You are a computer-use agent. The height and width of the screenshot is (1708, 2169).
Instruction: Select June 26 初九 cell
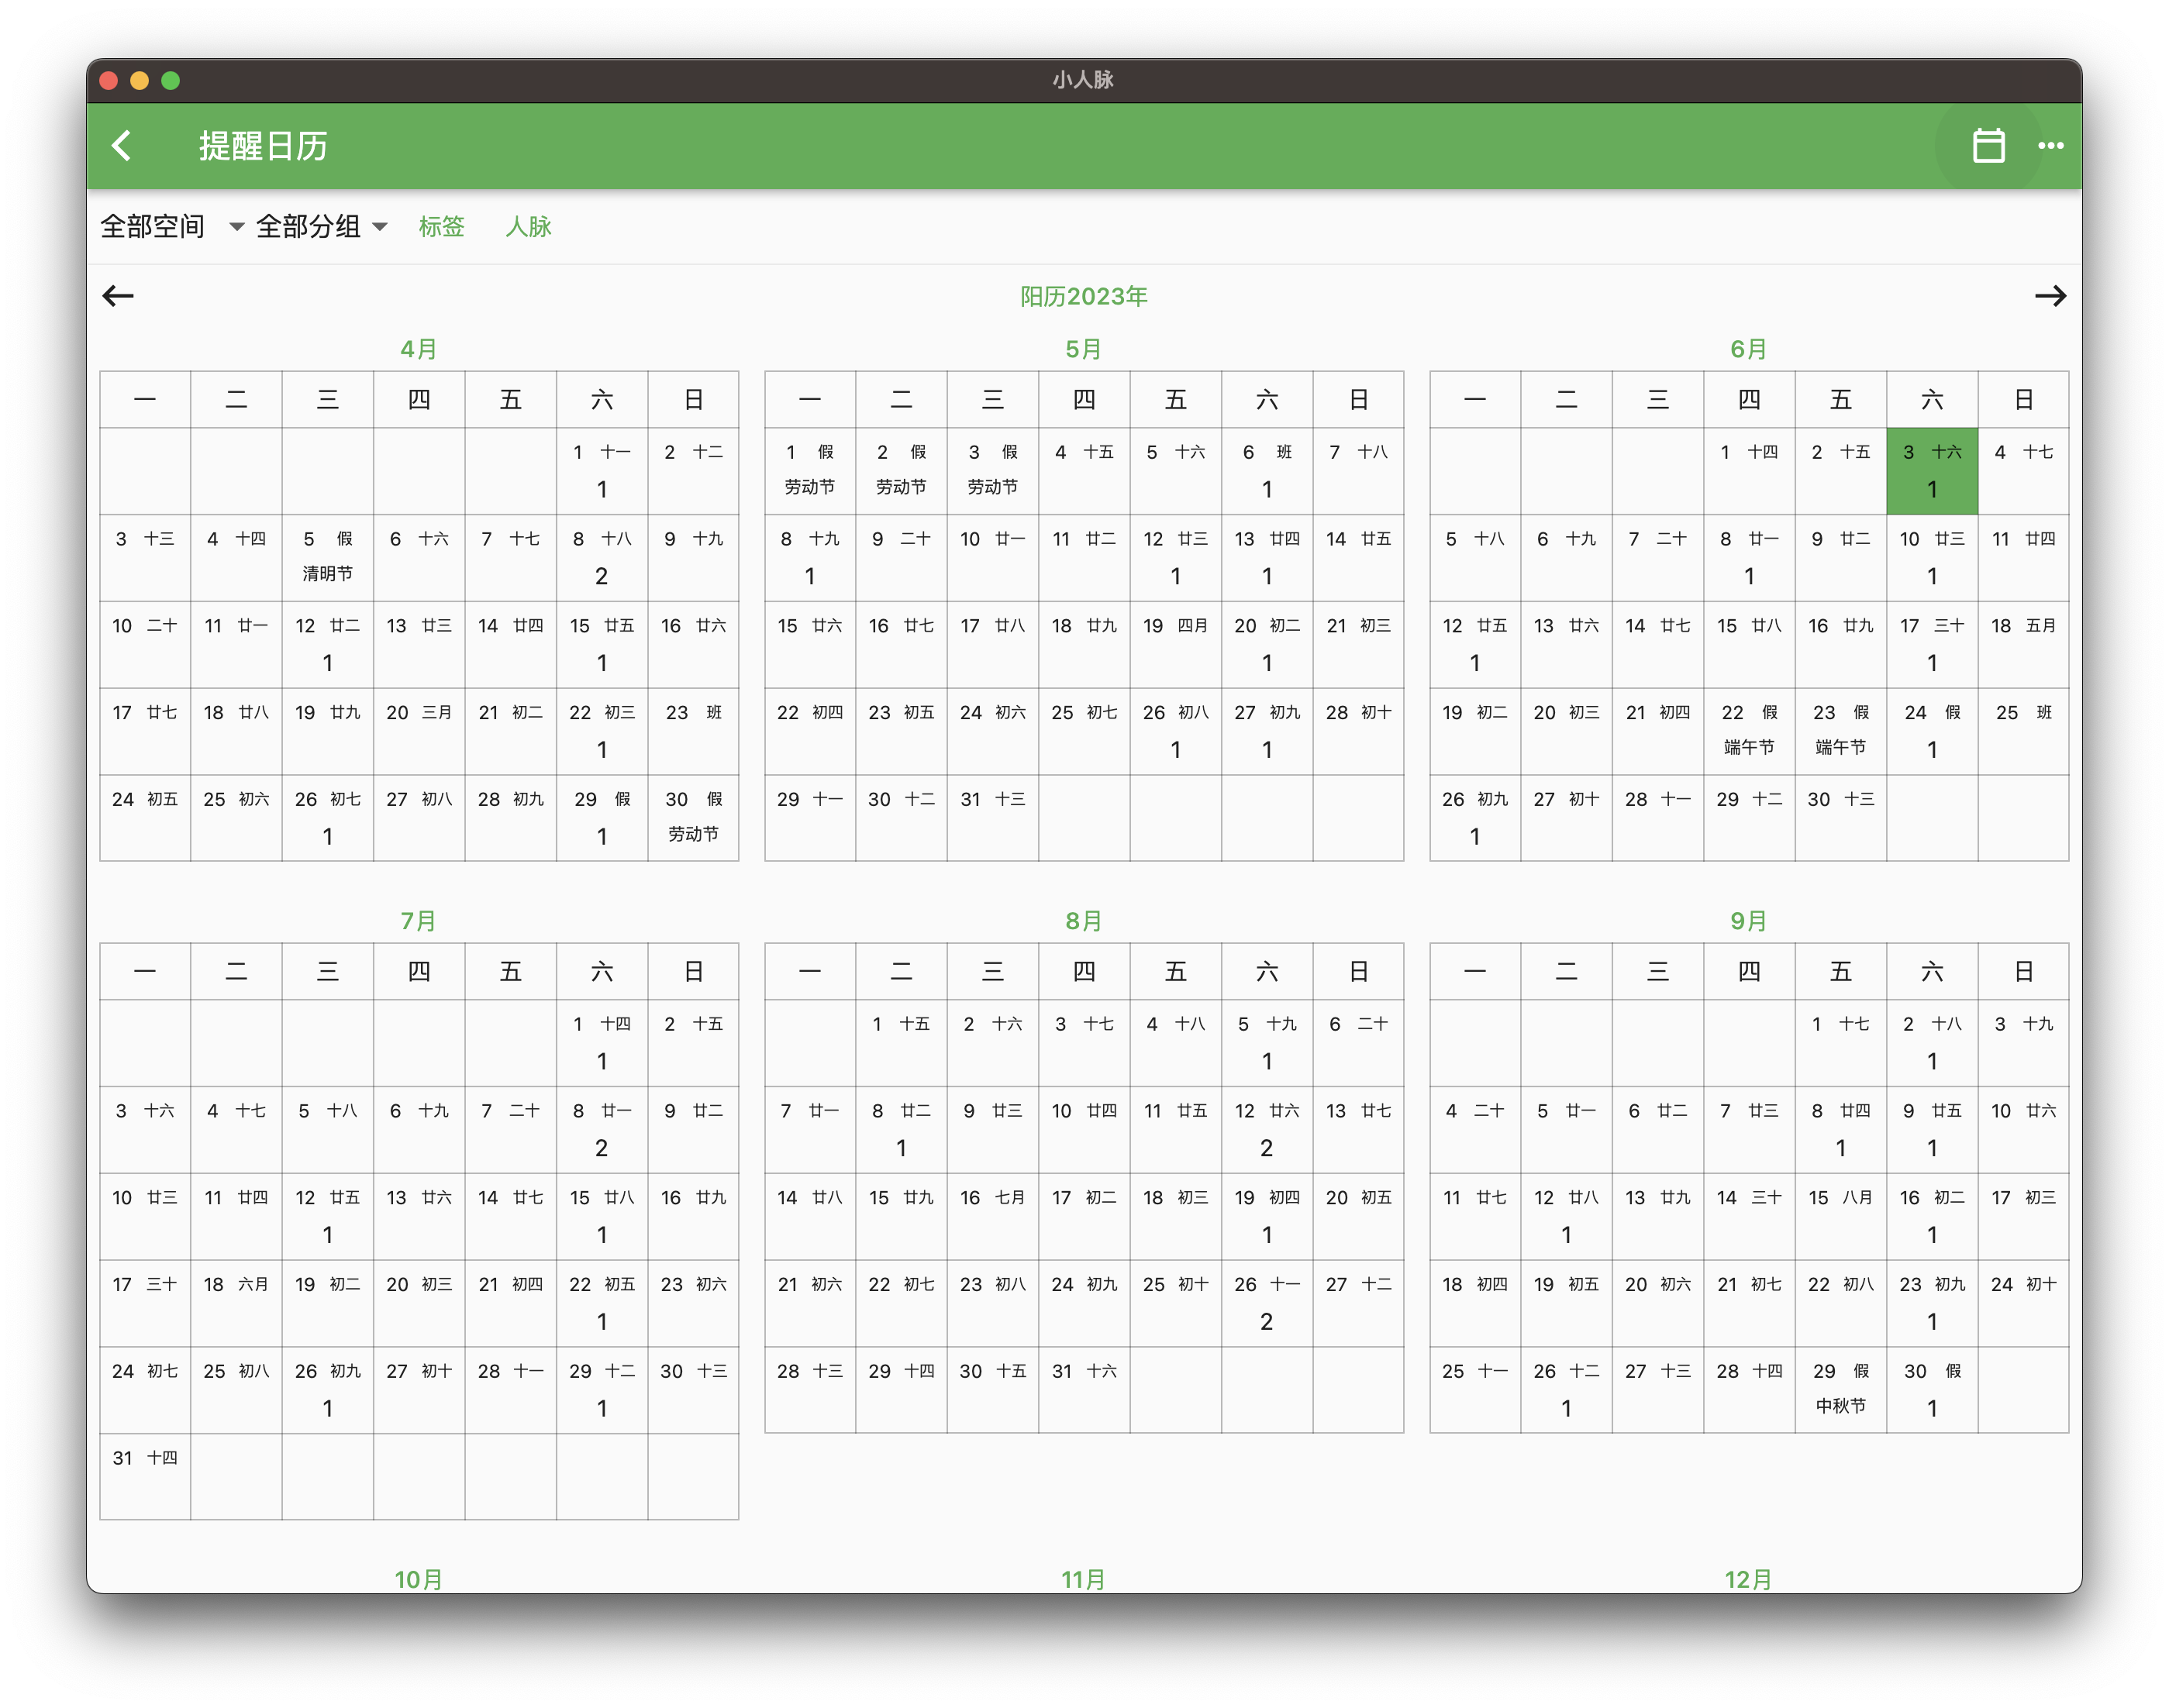(x=1474, y=818)
